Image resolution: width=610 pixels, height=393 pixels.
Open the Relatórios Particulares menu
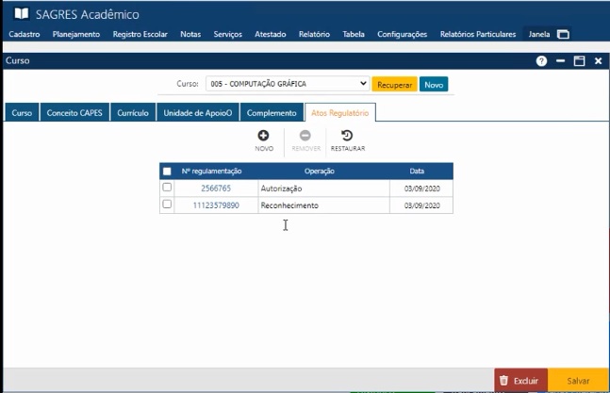[479, 35]
